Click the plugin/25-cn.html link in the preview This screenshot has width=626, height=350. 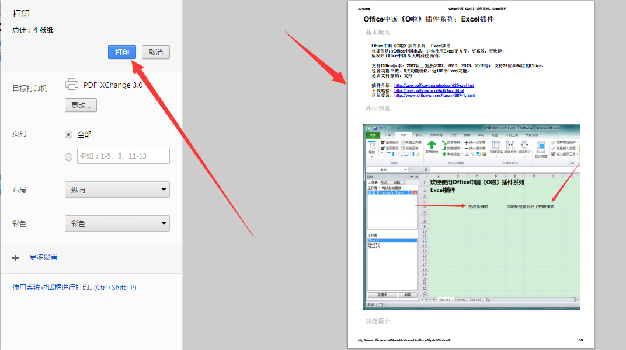click(x=434, y=85)
